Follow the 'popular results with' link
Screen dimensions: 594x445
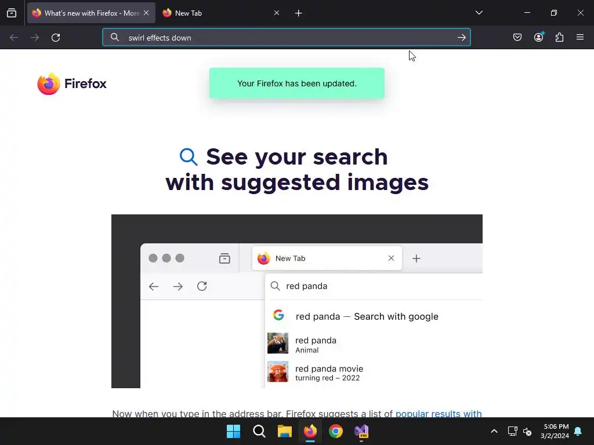pos(439,413)
